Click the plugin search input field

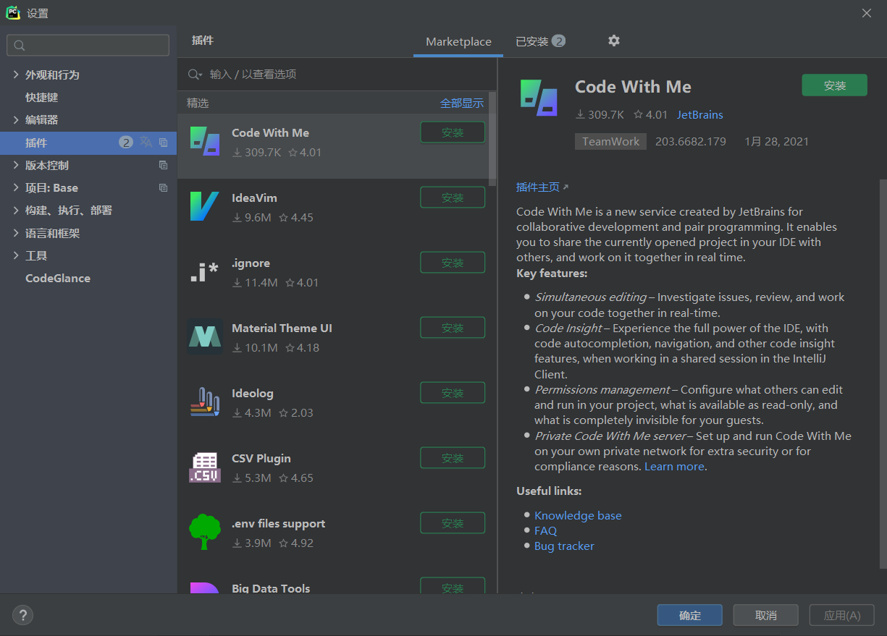[x=326, y=73]
